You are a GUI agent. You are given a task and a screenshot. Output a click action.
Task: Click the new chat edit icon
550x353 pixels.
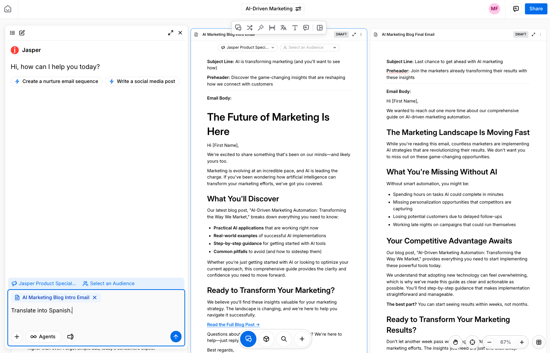[22, 33]
